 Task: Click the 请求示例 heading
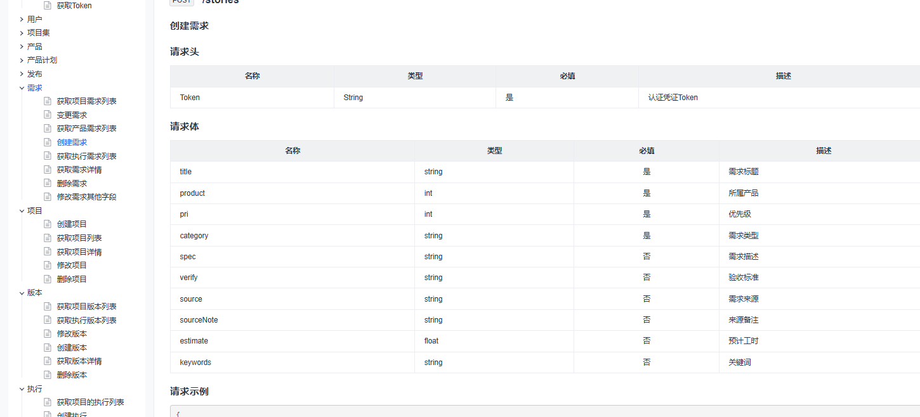pos(189,392)
